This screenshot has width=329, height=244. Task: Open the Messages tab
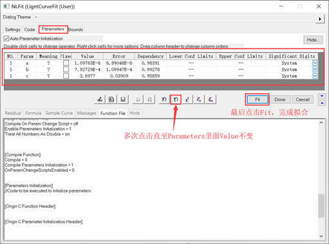[86, 113]
